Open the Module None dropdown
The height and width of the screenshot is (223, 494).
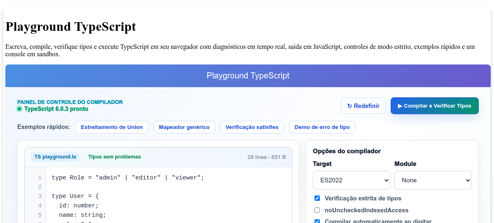coord(433,180)
